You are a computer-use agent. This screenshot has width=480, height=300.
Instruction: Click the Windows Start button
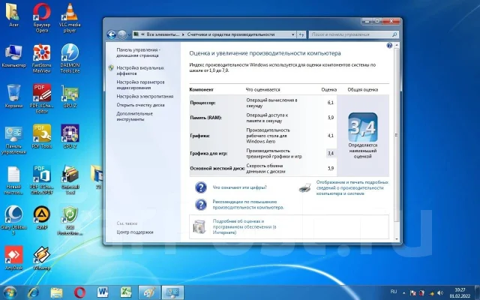pos(10,292)
